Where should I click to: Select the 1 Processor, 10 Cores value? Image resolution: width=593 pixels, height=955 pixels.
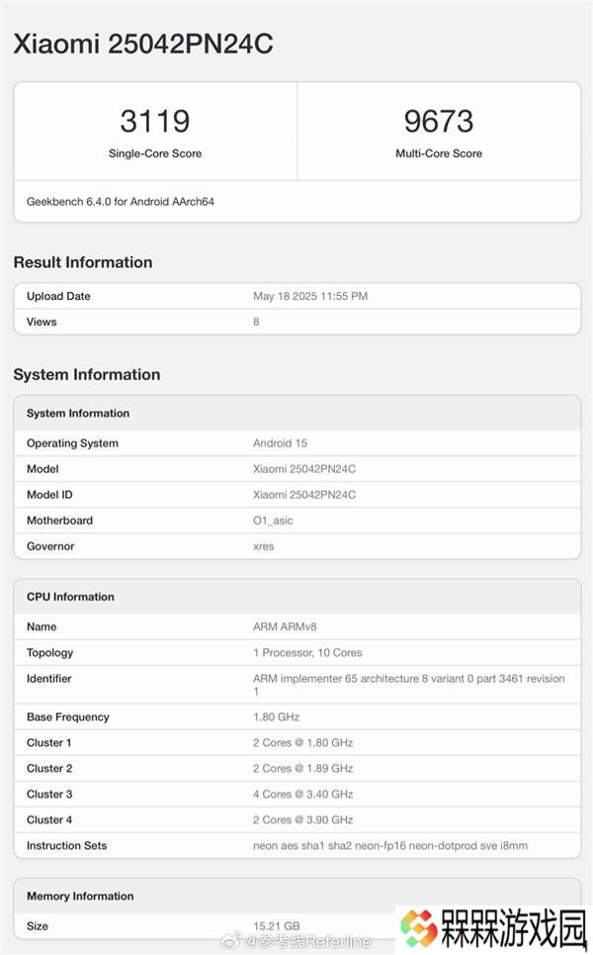(x=307, y=653)
